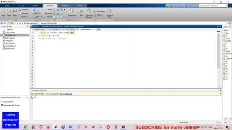Select selection.m in Current Folder
Image resolution: width=232 pixels, height=130 pixels.
(x=10, y=49)
